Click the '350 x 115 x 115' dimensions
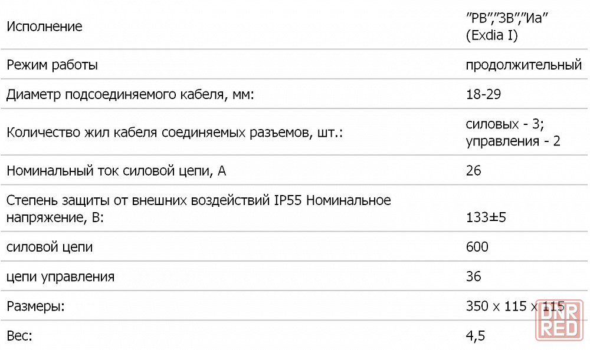This screenshot has width=590, height=350. coord(515,306)
